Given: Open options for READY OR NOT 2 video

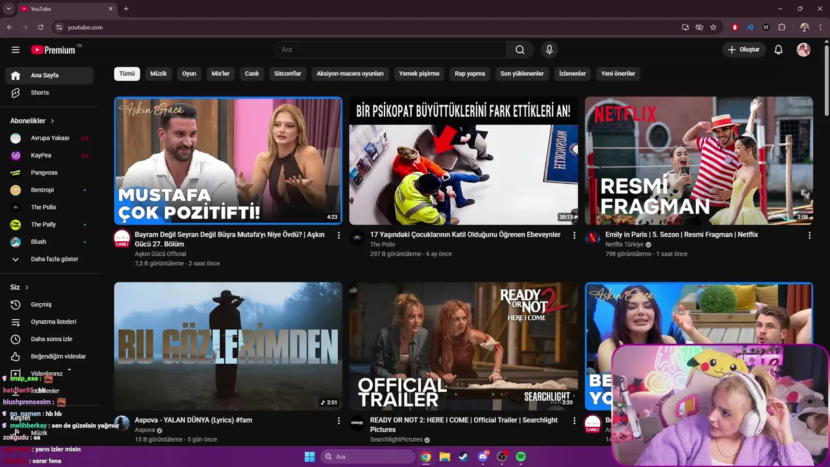Looking at the screenshot, I should (574, 421).
